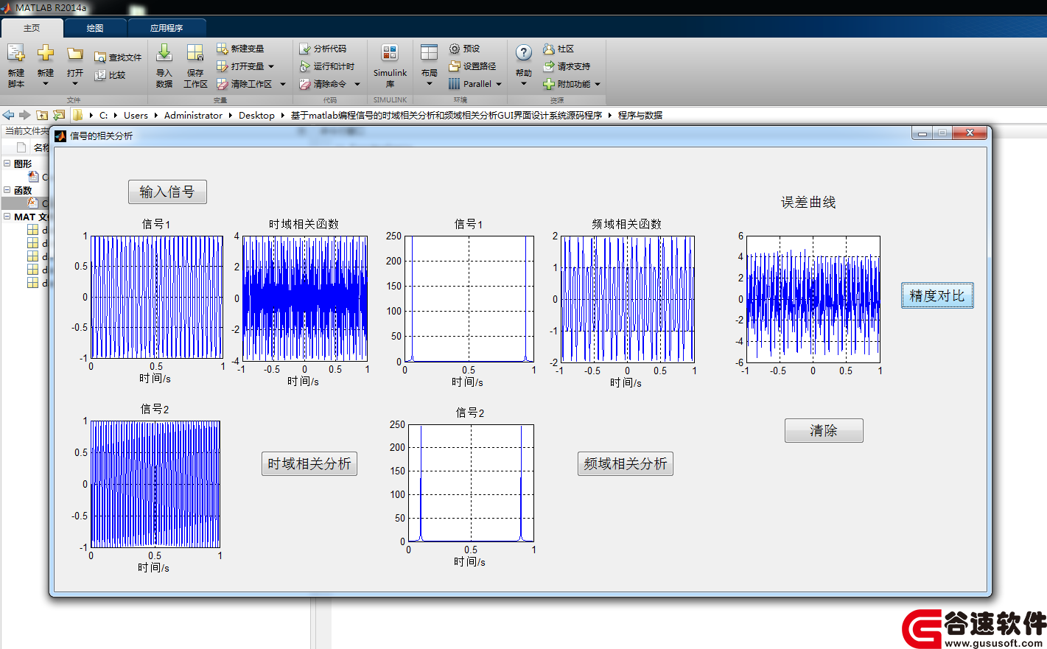This screenshot has height=649, width=1047.
Task: Click the Open (打开) folder icon
Action: (x=75, y=53)
